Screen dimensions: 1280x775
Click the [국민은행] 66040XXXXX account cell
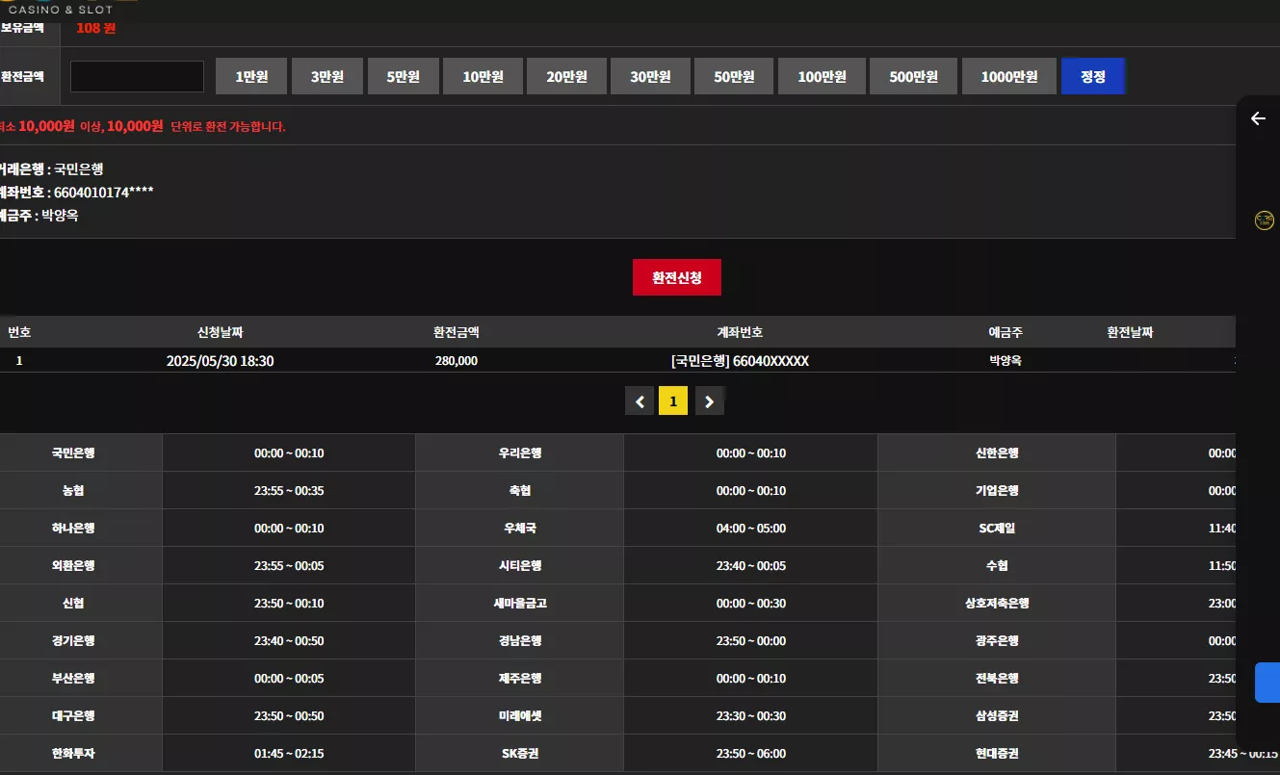click(x=740, y=361)
